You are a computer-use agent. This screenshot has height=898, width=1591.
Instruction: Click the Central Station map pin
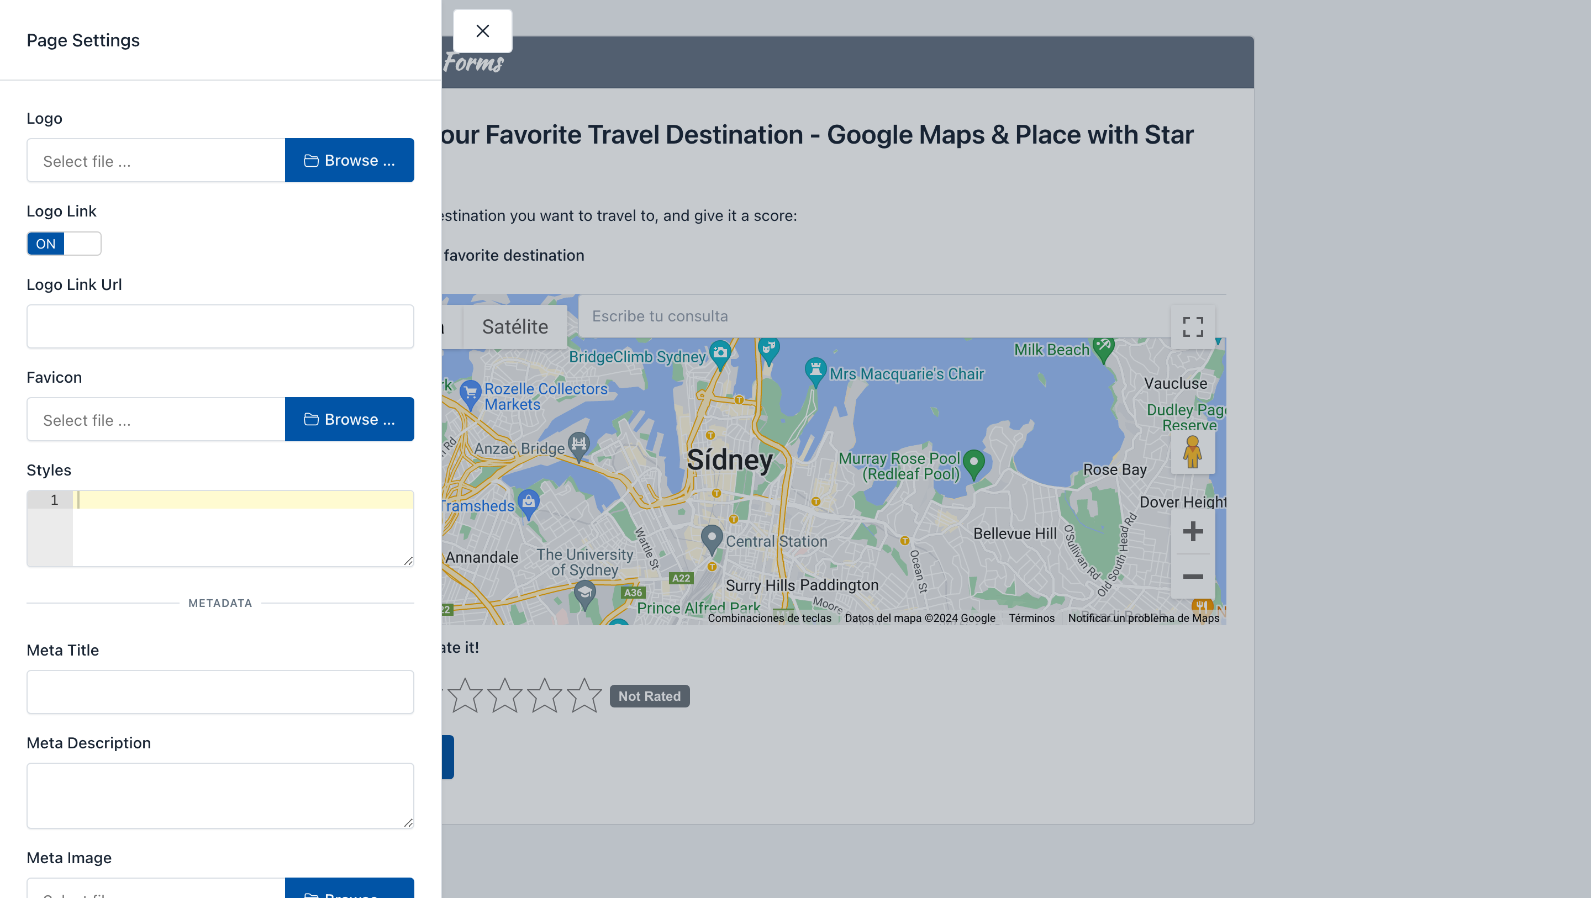click(712, 538)
